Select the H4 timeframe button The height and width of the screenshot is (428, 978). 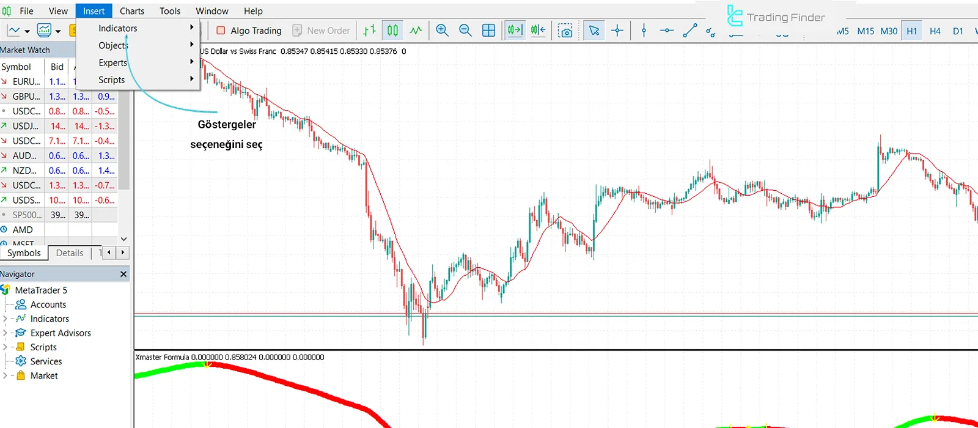point(935,31)
